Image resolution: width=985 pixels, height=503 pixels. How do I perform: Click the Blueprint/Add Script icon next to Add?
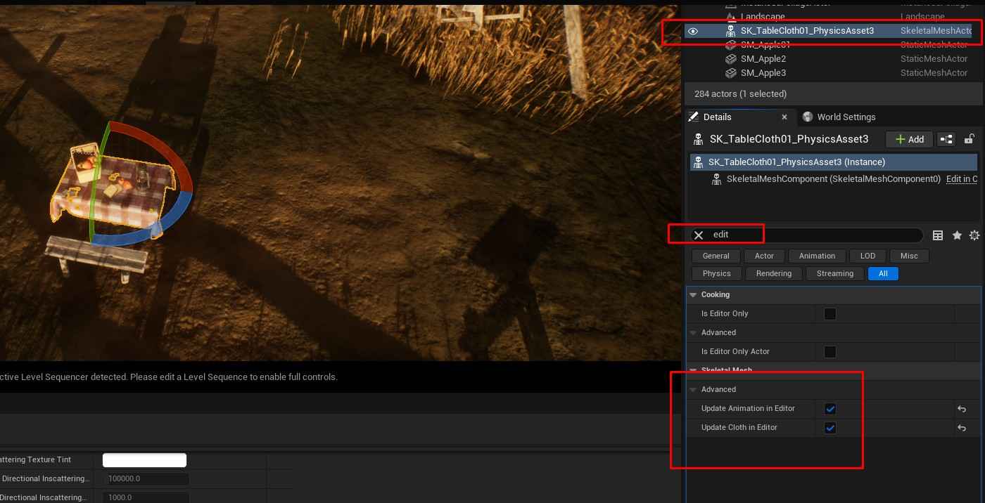coord(946,139)
